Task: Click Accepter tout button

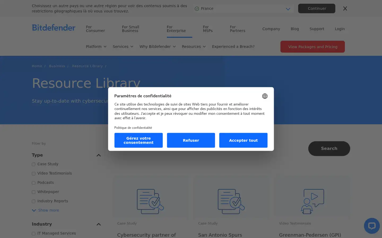Action: [243, 140]
